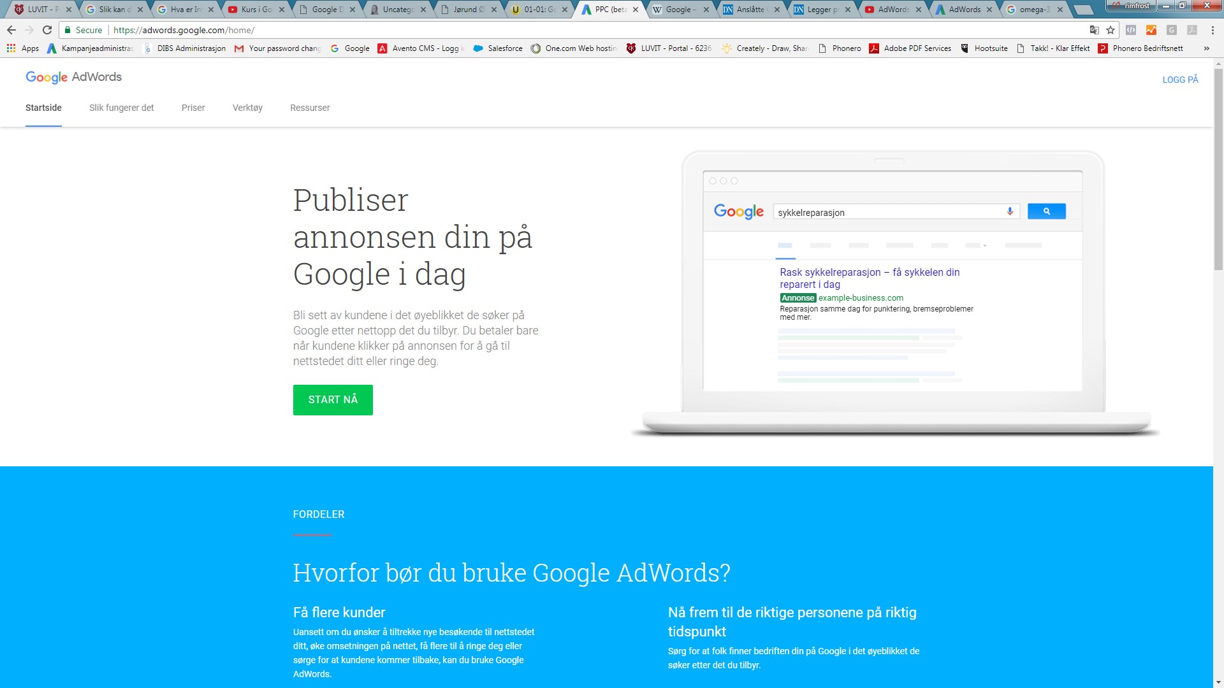1224x688 pixels.
Task: Click the microphone icon in the mock search bar
Action: (x=1010, y=211)
